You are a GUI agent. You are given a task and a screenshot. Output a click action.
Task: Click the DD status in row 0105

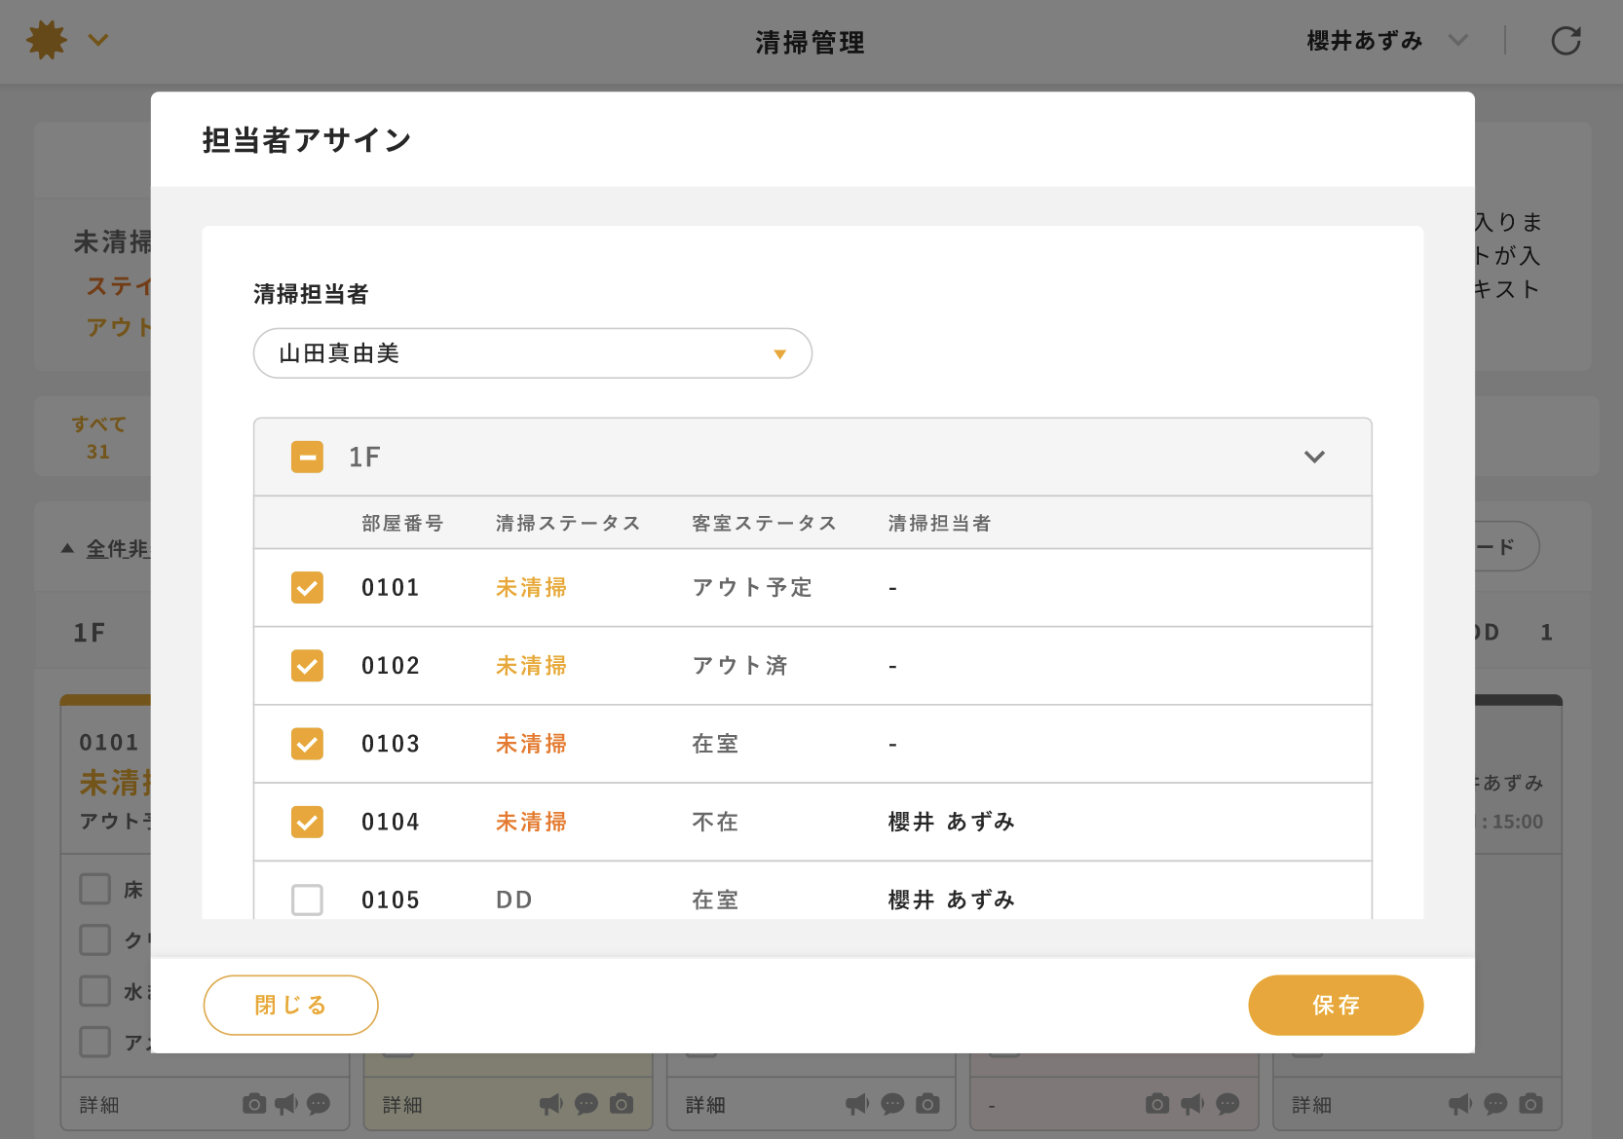[x=514, y=900]
